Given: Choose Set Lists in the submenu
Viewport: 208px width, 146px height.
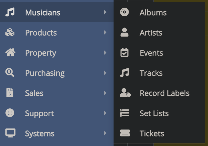Looking at the screenshot, I should tap(154, 113).
